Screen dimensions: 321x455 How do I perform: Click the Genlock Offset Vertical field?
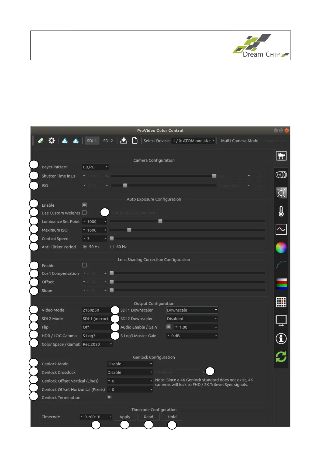[130, 381]
